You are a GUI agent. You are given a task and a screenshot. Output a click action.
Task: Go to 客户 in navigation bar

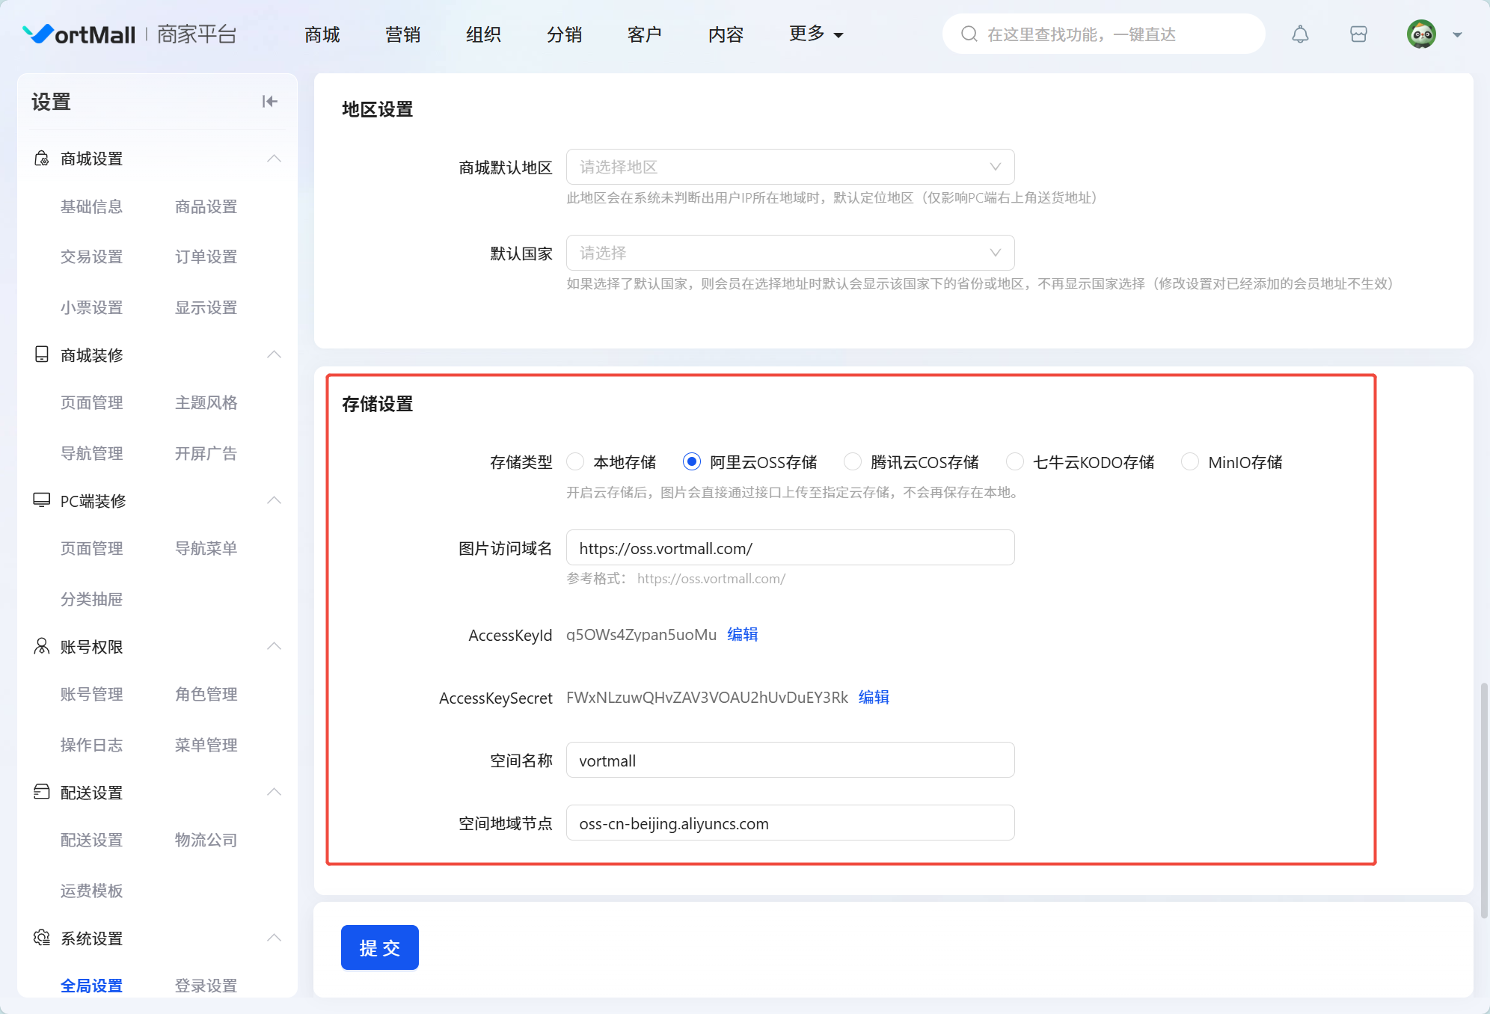click(644, 34)
